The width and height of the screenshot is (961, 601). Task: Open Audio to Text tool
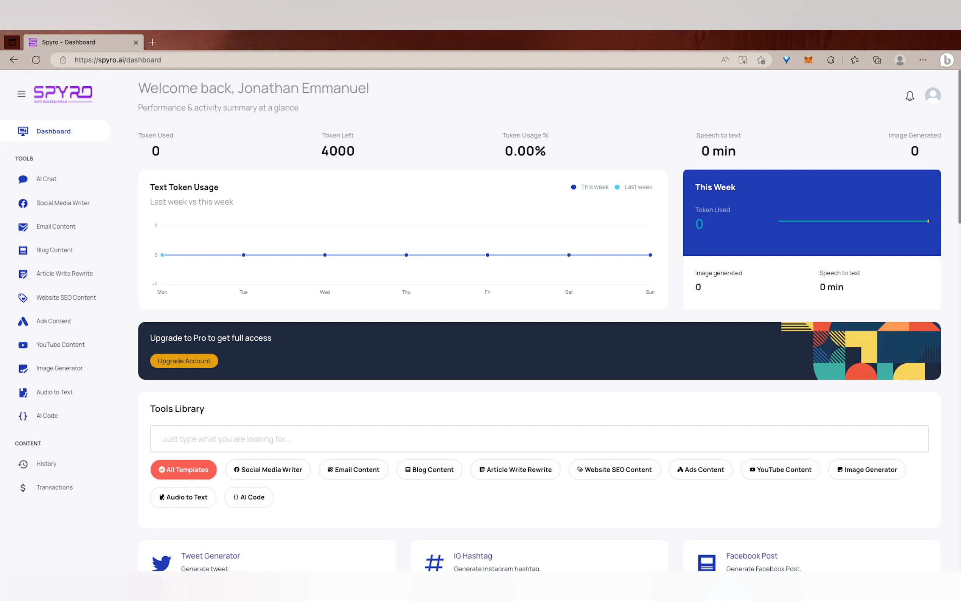(x=54, y=392)
